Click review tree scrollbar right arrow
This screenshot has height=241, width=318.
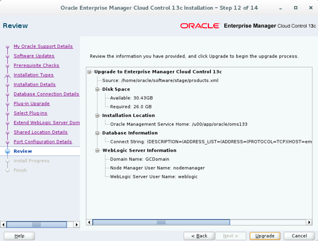click(x=309, y=222)
